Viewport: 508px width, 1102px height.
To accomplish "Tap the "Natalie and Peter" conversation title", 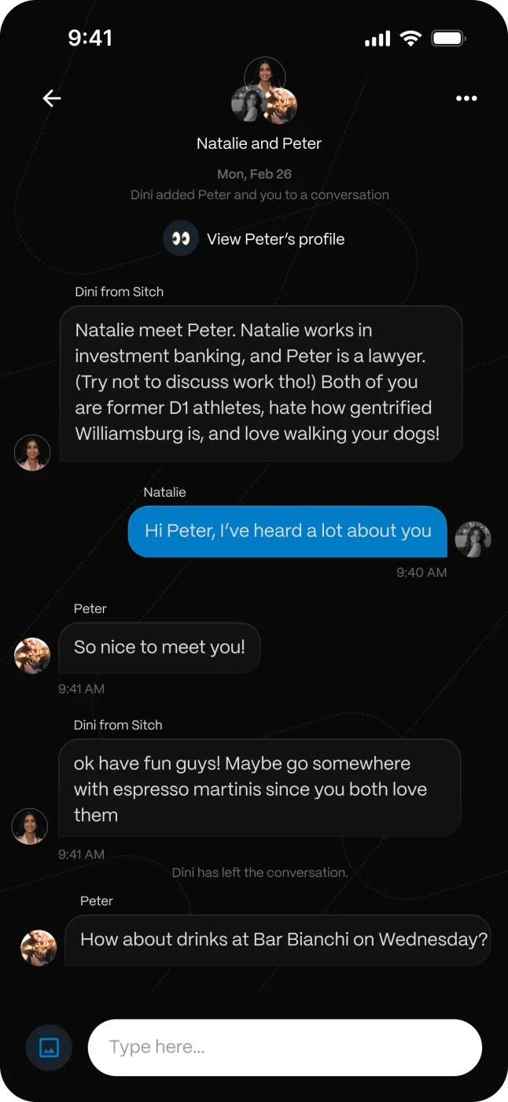I will (259, 143).
